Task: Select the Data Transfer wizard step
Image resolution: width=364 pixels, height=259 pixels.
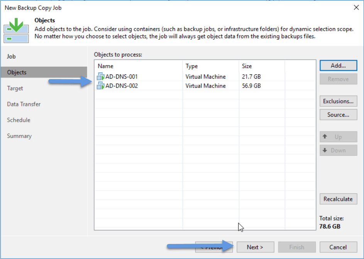Action: click(24, 104)
